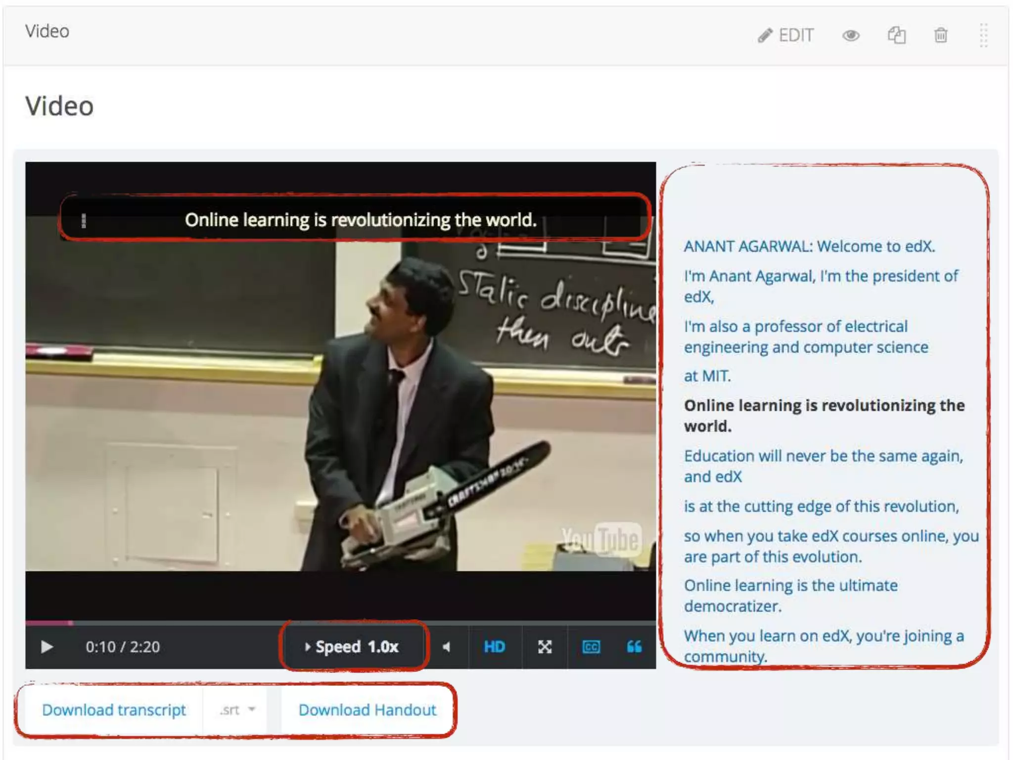Duplicate the video component

(896, 35)
